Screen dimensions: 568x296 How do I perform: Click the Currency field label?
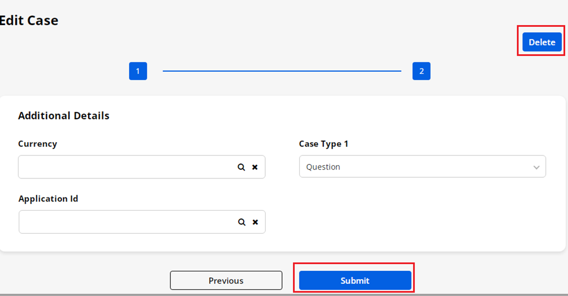37,144
